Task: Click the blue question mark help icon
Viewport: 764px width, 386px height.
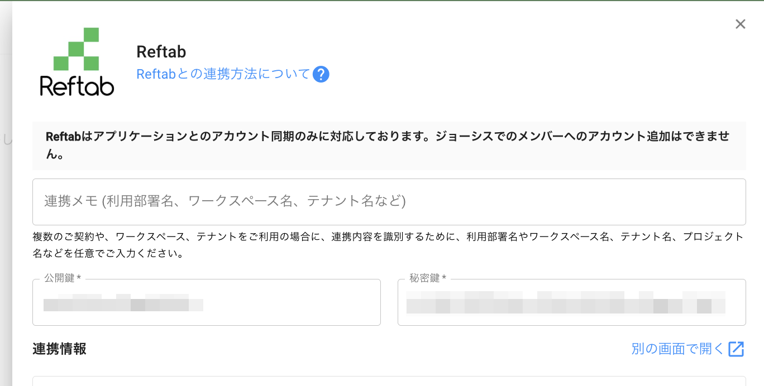Action: [321, 74]
